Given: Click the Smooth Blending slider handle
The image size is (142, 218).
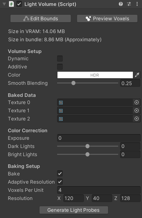Looking at the screenshot, I should coord(73,83).
